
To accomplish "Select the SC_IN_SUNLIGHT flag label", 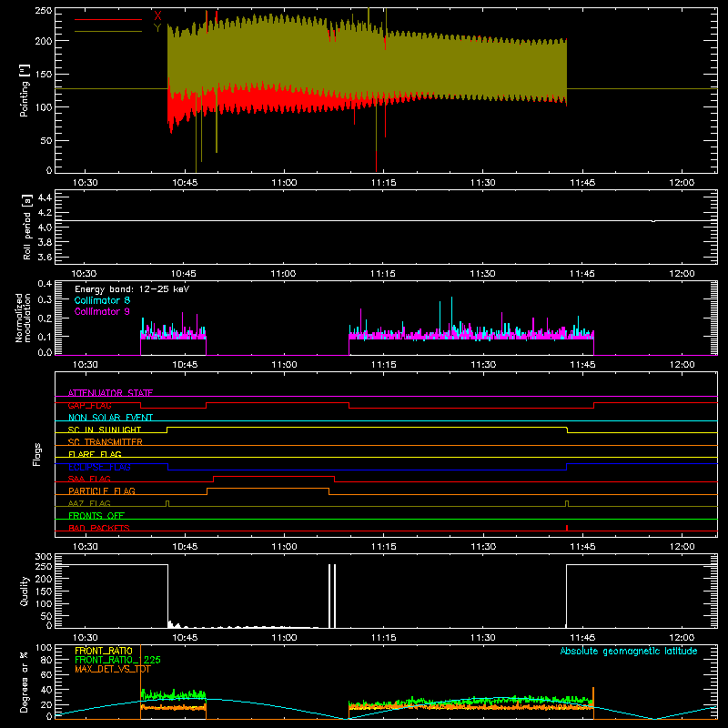I will tap(105, 430).
